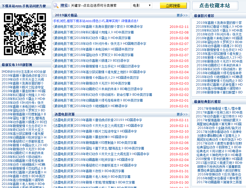Focus the keyword search input field

[x=101, y=5]
